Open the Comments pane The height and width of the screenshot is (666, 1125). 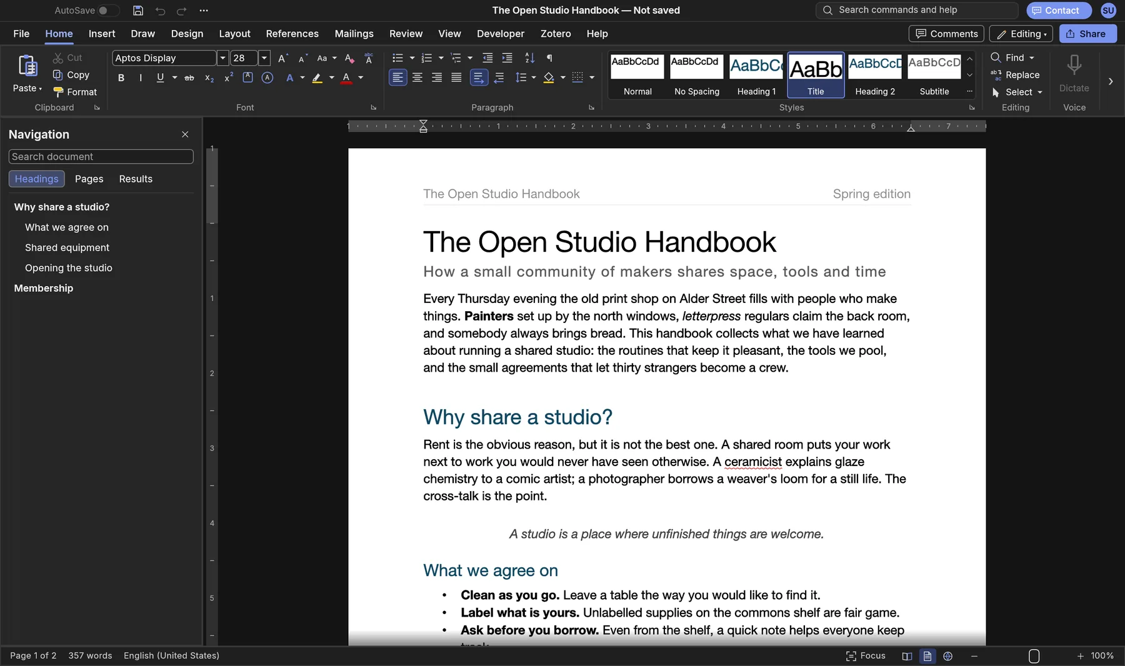[x=946, y=34]
